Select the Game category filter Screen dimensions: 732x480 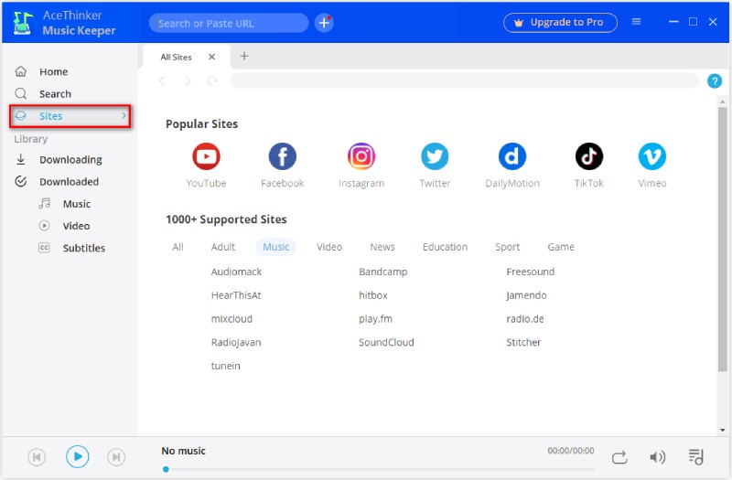pos(561,247)
